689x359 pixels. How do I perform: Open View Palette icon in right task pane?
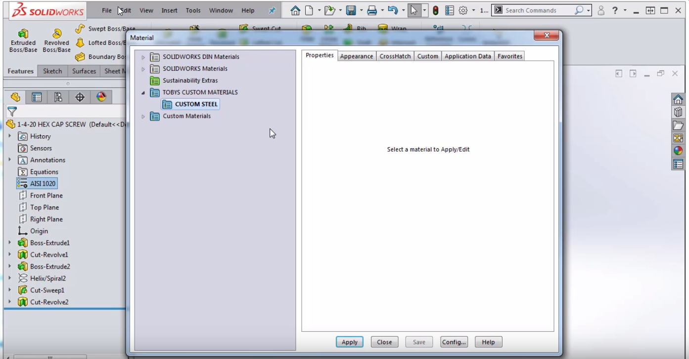point(678,138)
